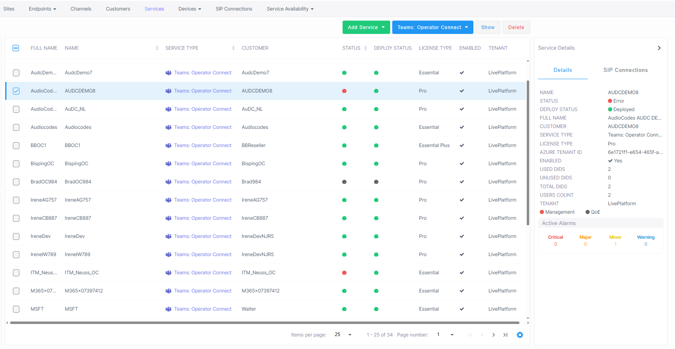Image resolution: width=675 pixels, height=349 pixels.
Task: Click Warning alarms count
Action: 646,244
